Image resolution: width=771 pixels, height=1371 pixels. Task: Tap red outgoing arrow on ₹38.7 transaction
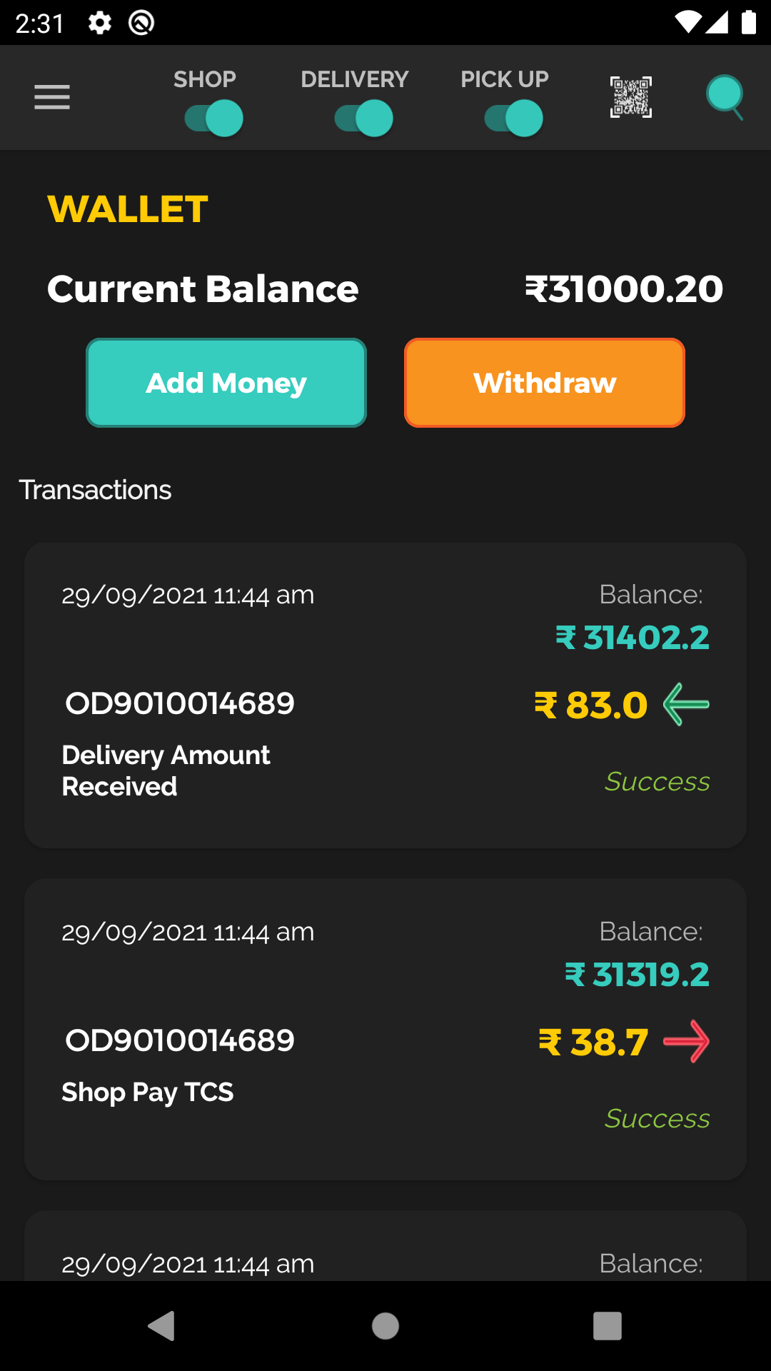point(686,1042)
